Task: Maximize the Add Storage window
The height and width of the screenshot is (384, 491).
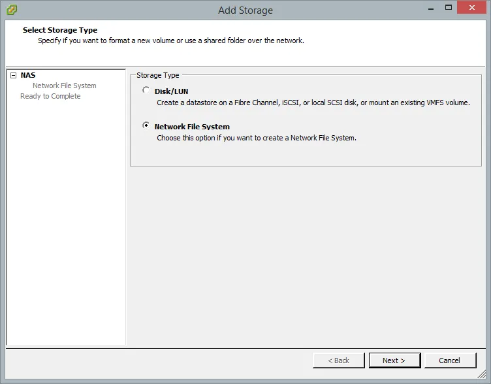Action: click(x=448, y=8)
